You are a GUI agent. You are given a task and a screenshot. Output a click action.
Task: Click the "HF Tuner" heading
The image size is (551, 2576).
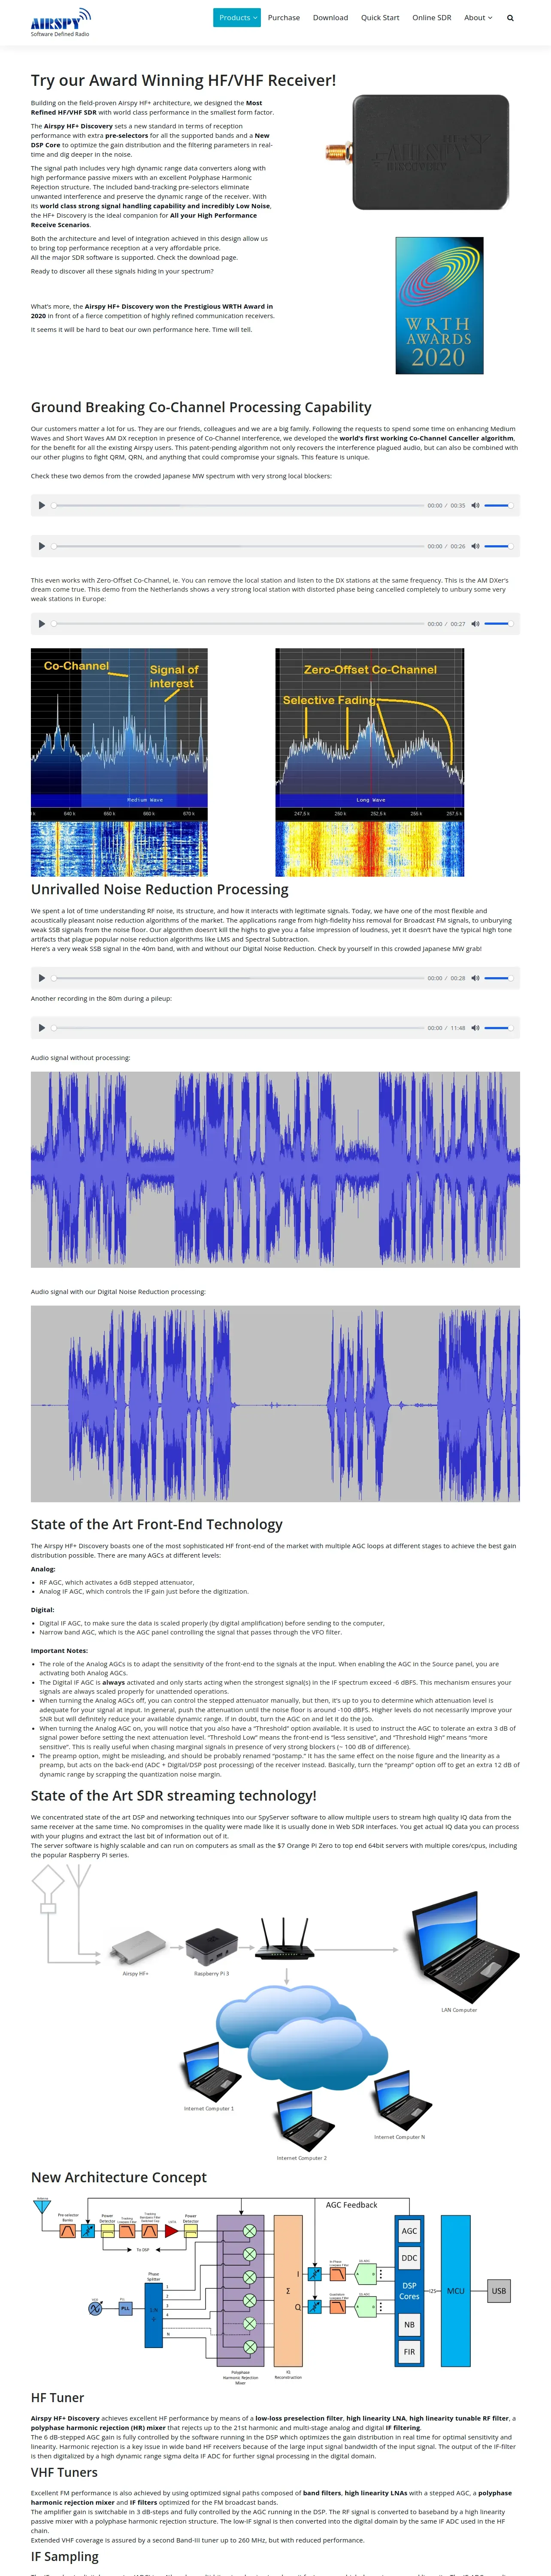[58, 2398]
